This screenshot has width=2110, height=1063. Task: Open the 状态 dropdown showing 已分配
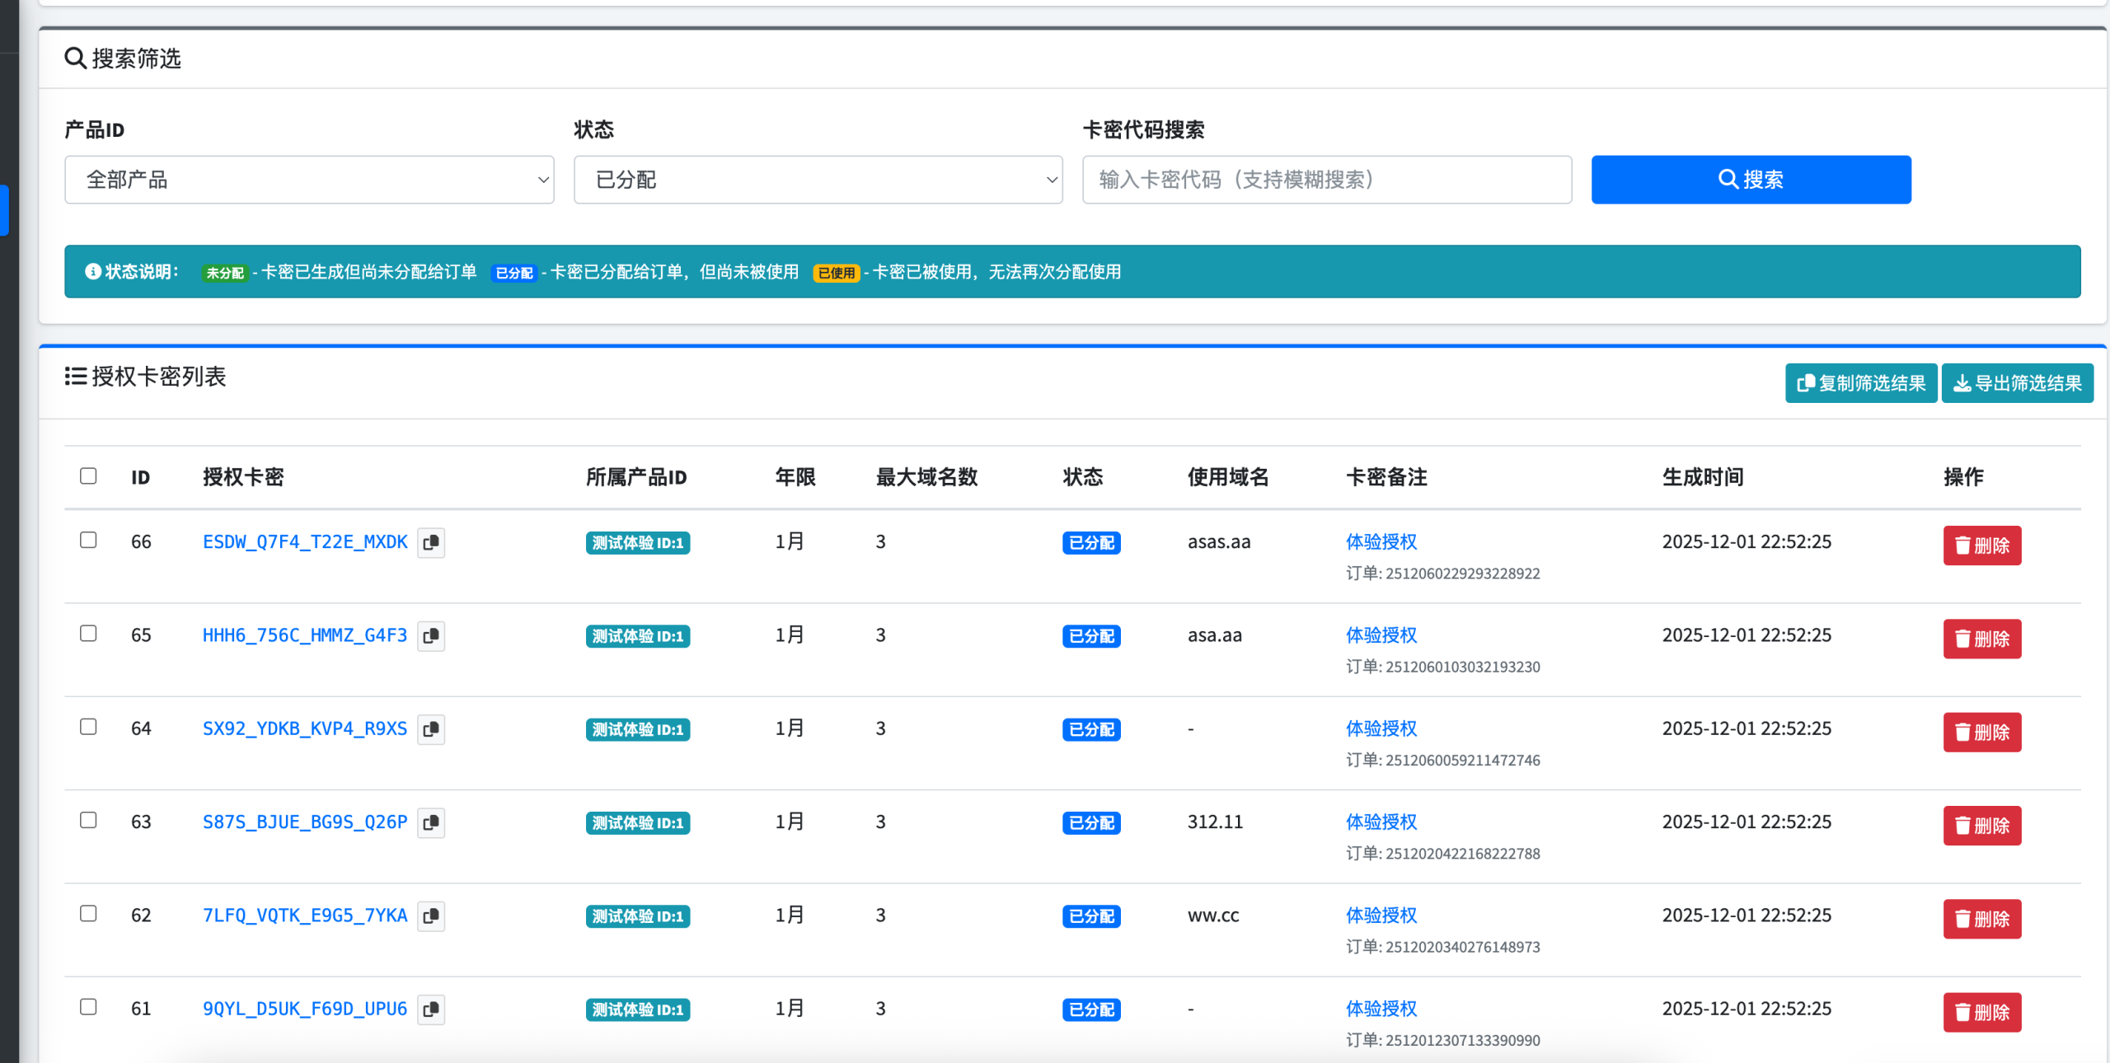[818, 180]
